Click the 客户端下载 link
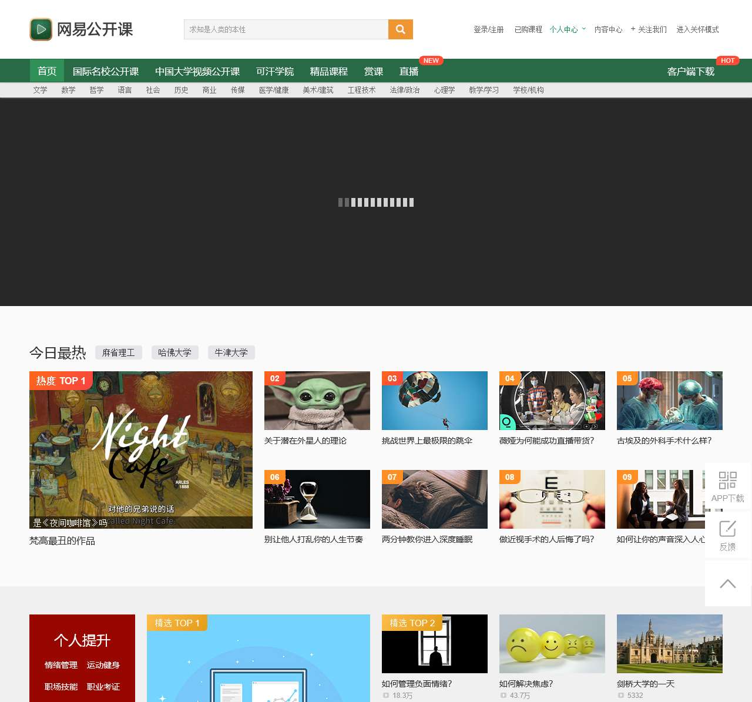The image size is (752, 702). (x=691, y=72)
